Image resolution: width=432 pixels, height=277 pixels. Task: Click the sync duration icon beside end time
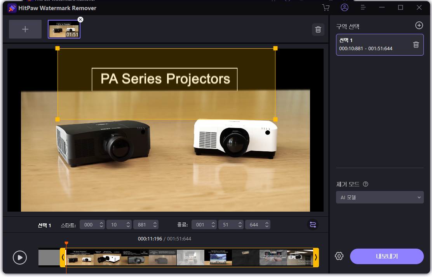point(313,224)
